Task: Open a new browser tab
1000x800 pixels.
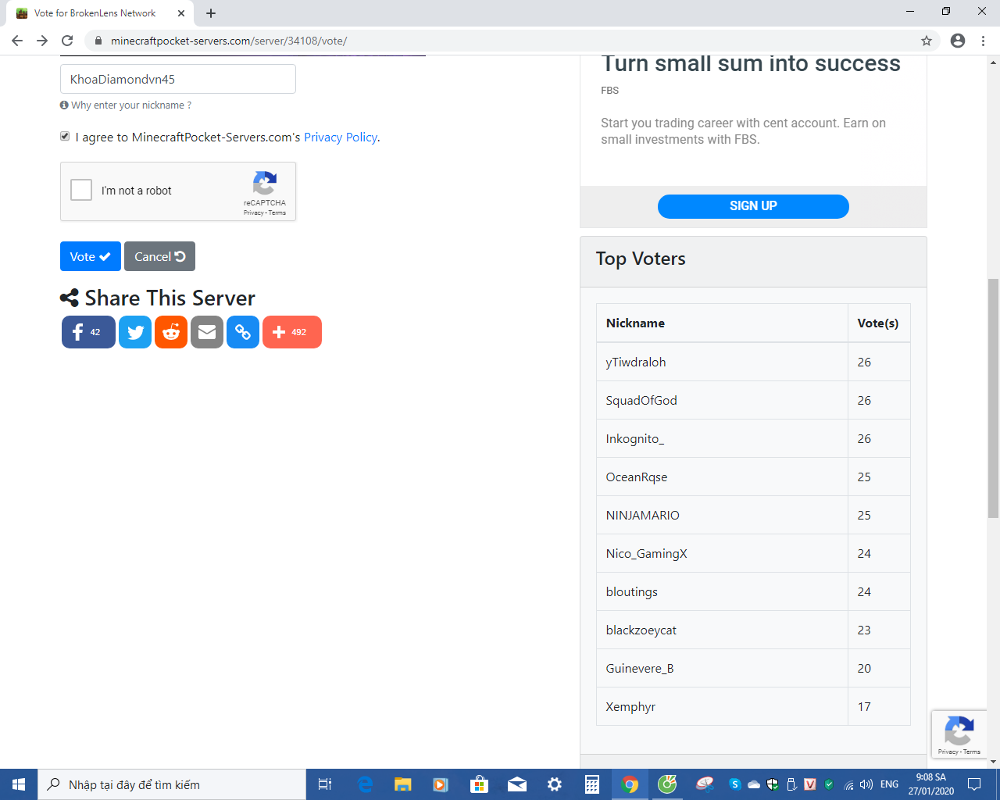Action: pos(211,13)
